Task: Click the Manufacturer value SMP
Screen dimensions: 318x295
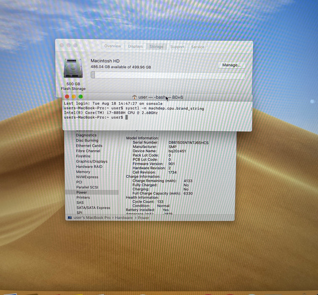Action: coord(172,147)
